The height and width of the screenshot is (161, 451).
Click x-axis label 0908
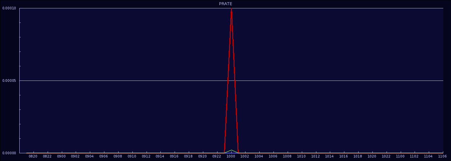[x=118, y=156]
